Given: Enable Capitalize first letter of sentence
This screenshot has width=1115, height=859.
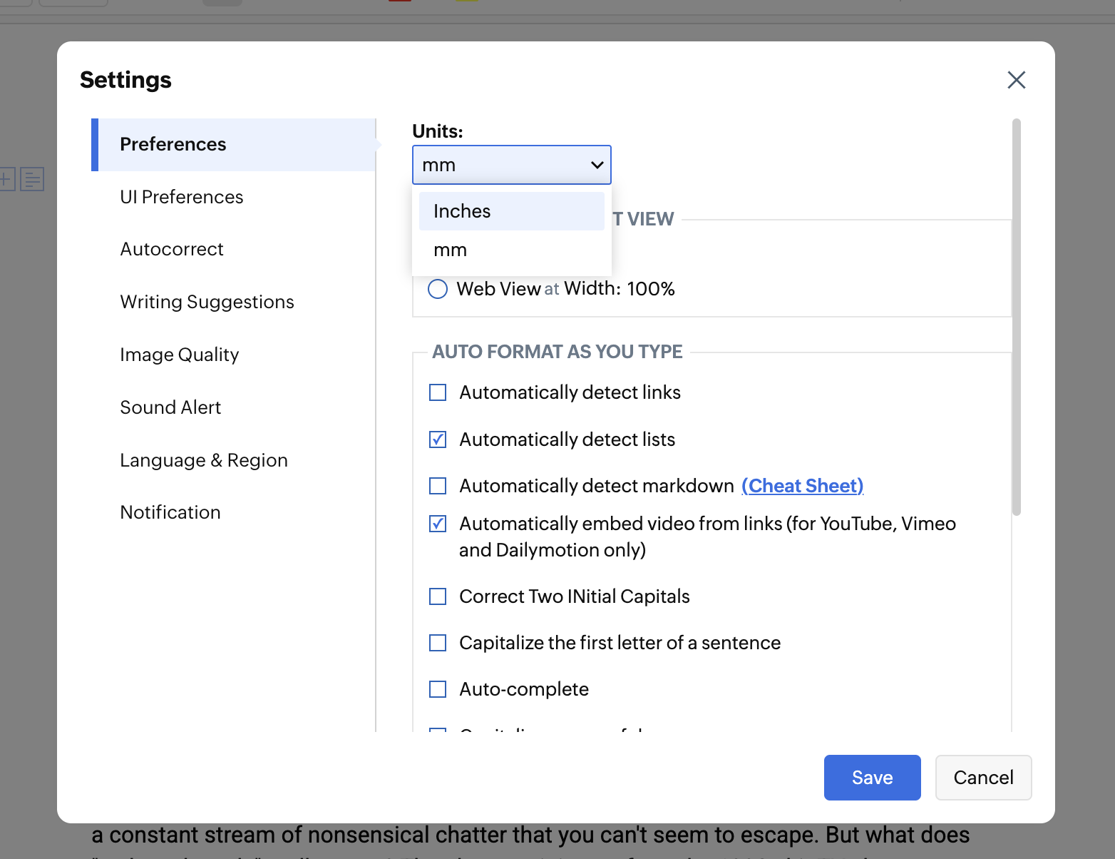Looking at the screenshot, I should coord(438,643).
